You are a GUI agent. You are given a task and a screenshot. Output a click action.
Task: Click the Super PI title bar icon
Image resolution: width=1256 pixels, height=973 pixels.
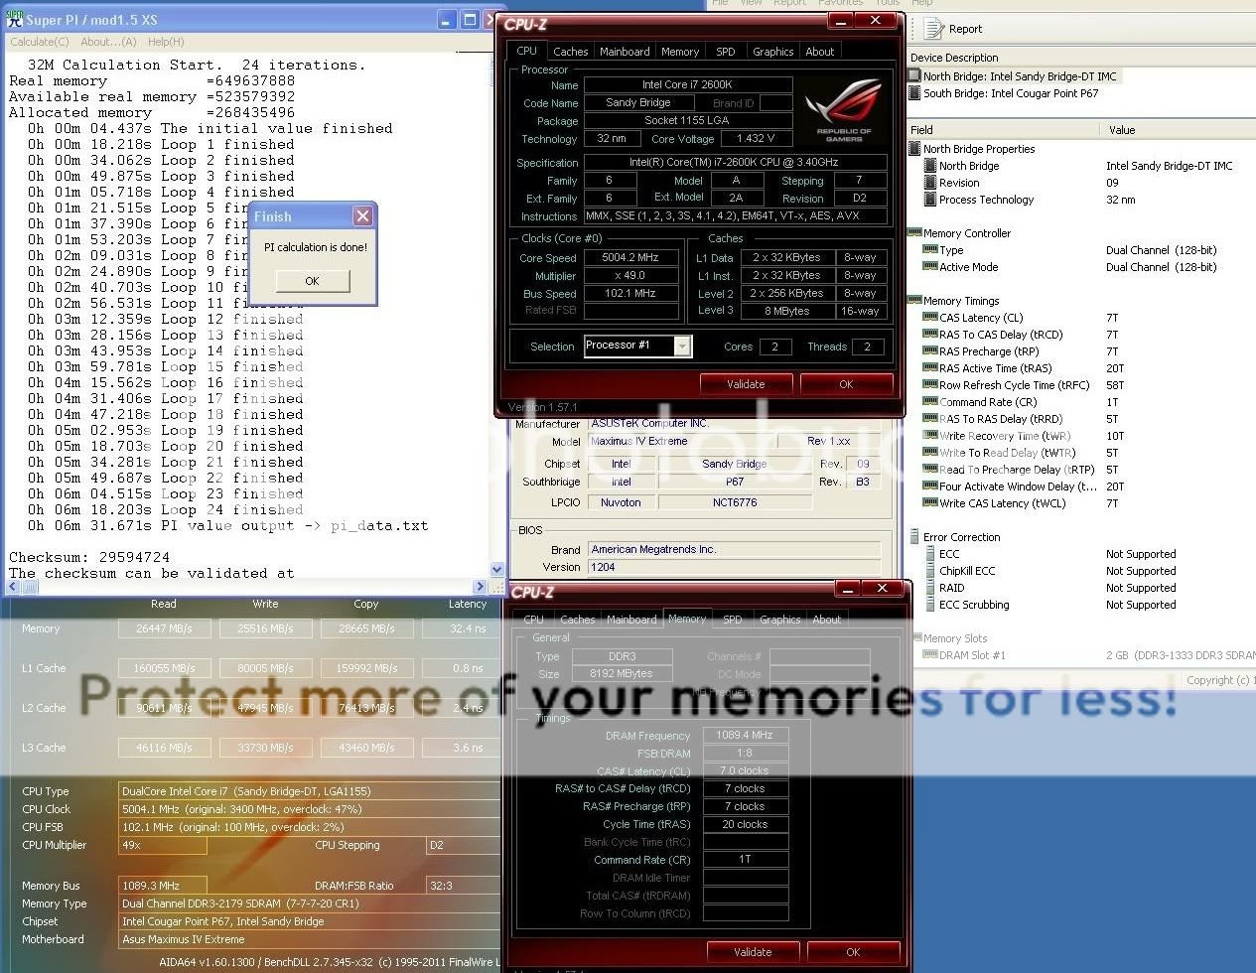click(x=14, y=20)
